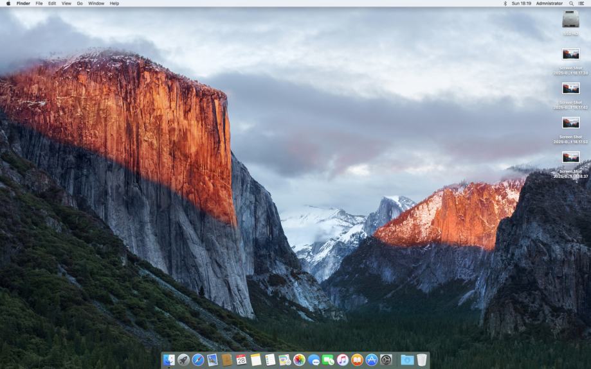Viewport: 591px width, 369px height.
Task: Open the App Store icon
Action: [x=371, y=360]
